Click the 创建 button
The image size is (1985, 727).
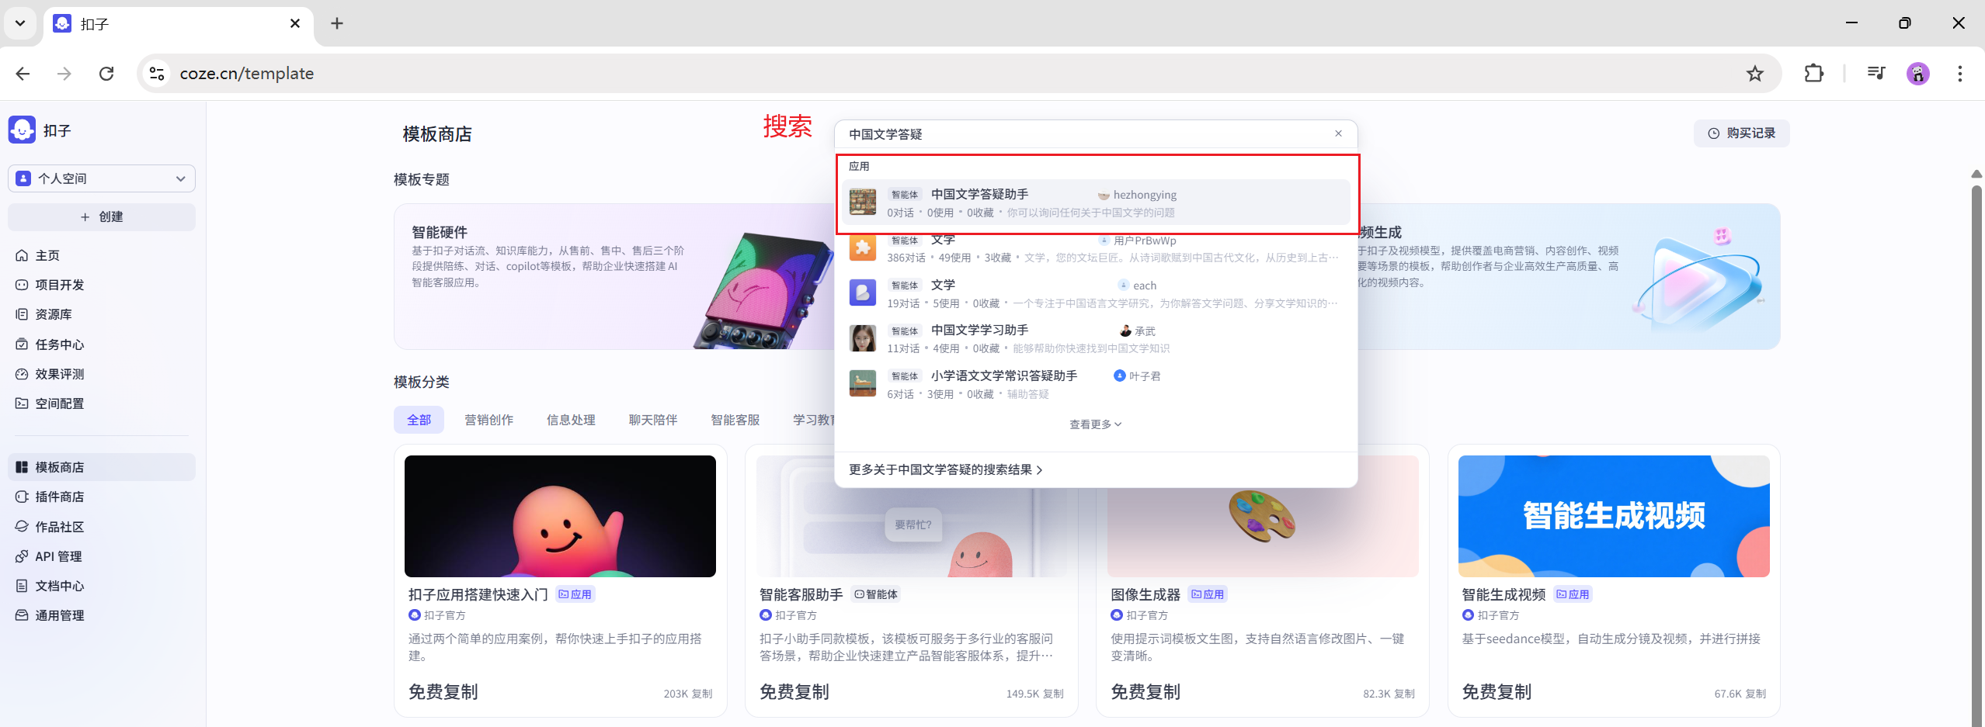102,216
